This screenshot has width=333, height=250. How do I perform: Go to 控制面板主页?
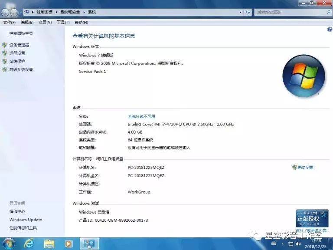coord(21,33)
